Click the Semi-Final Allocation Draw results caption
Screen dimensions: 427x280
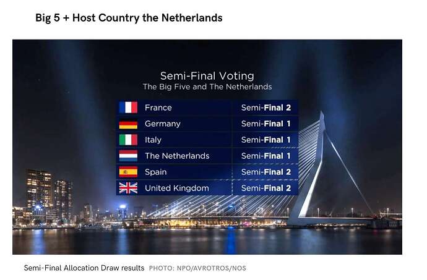84,268
